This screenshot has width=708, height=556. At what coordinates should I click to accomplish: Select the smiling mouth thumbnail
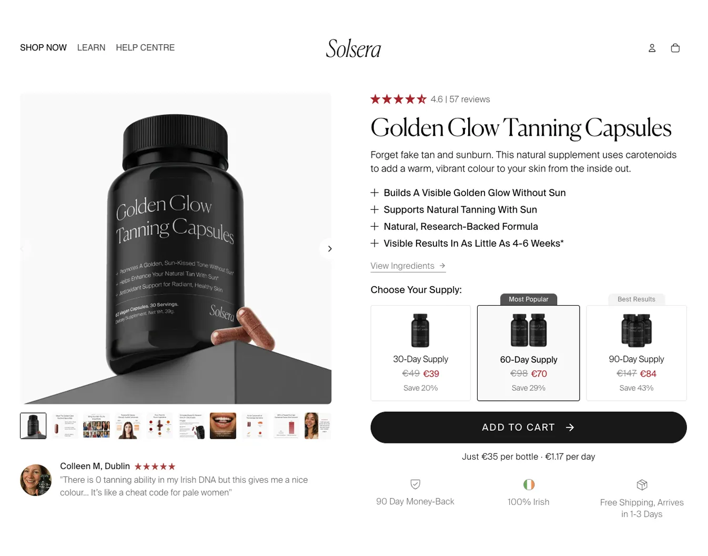[x=223, y=426]
